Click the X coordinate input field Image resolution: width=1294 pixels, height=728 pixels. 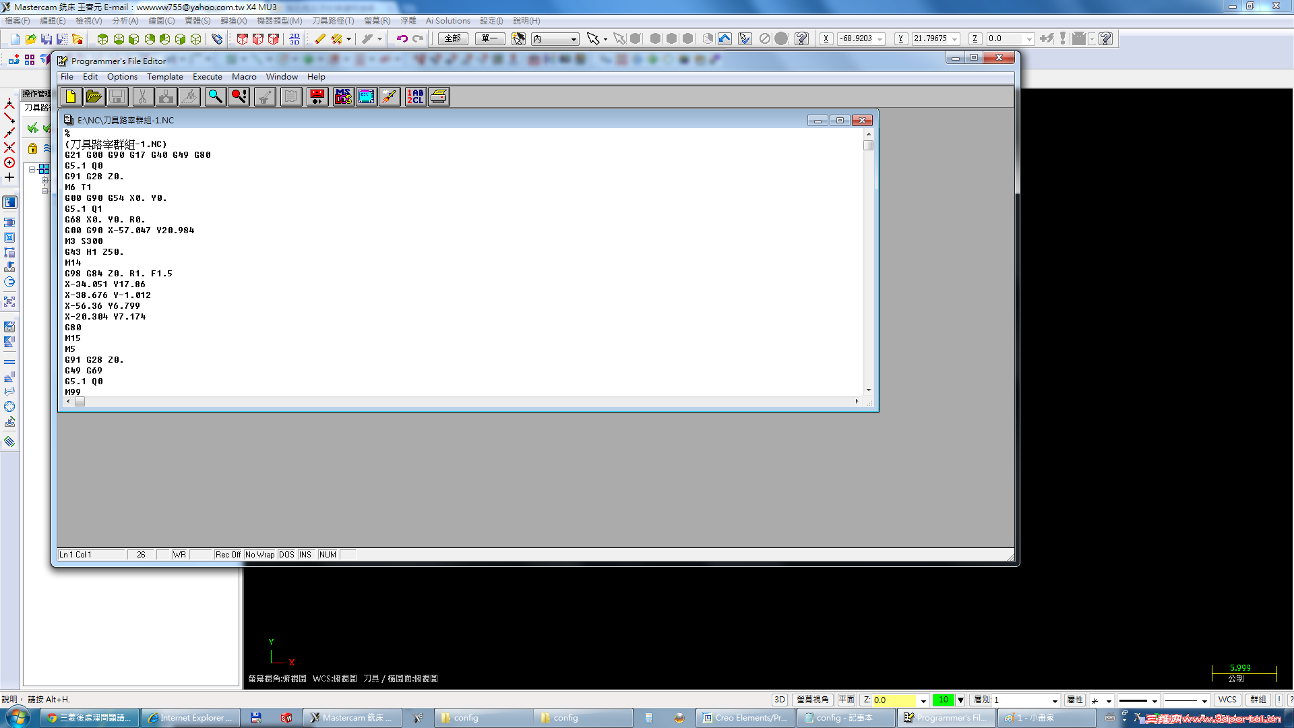[857, 39]
